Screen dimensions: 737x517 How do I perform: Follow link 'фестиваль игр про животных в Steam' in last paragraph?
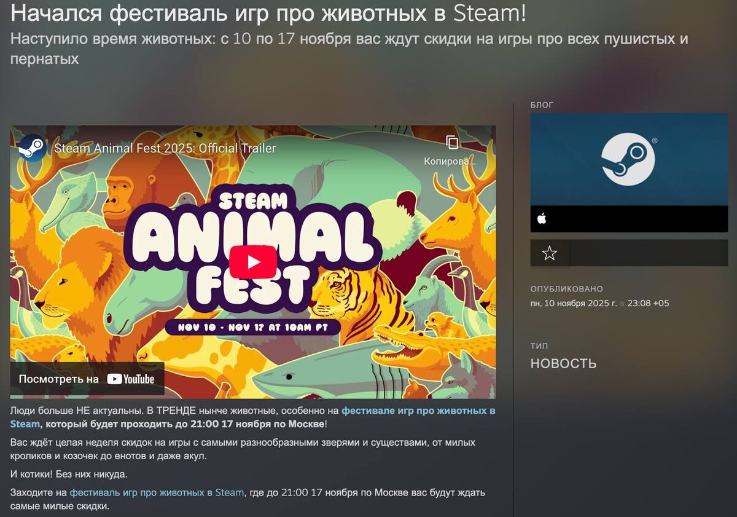pyautogui.click(x=157, y=492)
